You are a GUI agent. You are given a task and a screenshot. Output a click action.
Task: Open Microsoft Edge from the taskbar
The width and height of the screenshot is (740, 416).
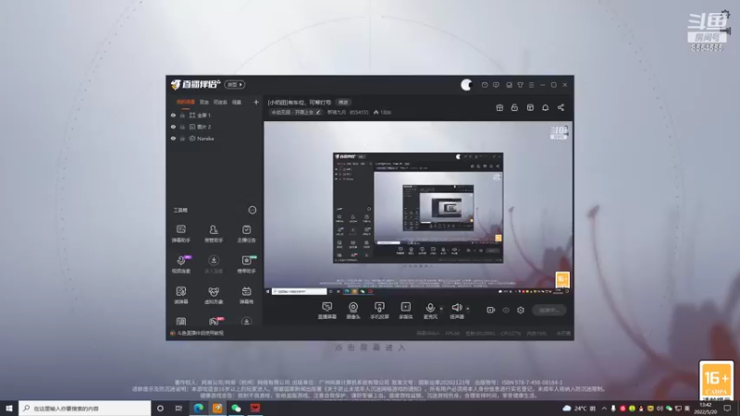tap(199, 408)
